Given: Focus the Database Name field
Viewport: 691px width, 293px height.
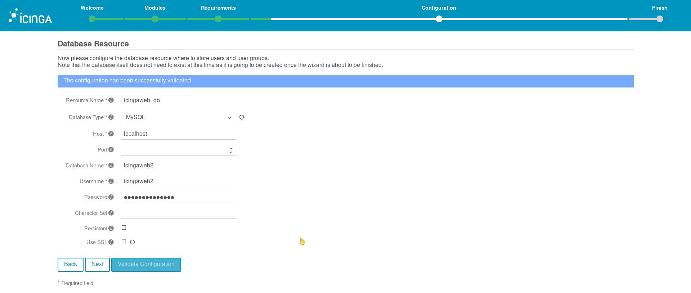Looking at the screenshot, I should point(179,166).
